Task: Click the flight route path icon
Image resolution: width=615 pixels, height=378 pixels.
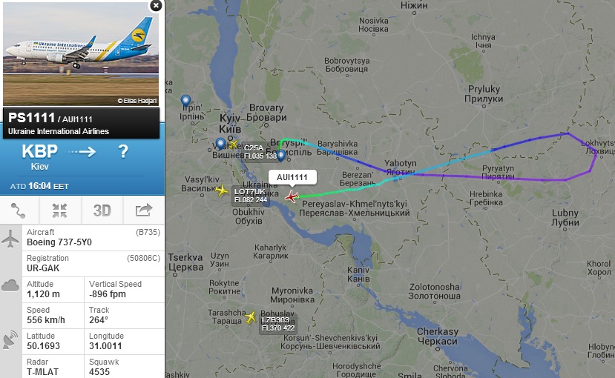Action: [x=19, y=210]
